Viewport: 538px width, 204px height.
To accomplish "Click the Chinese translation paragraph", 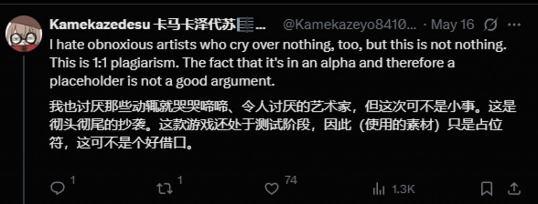I will (x=283, y=124).
